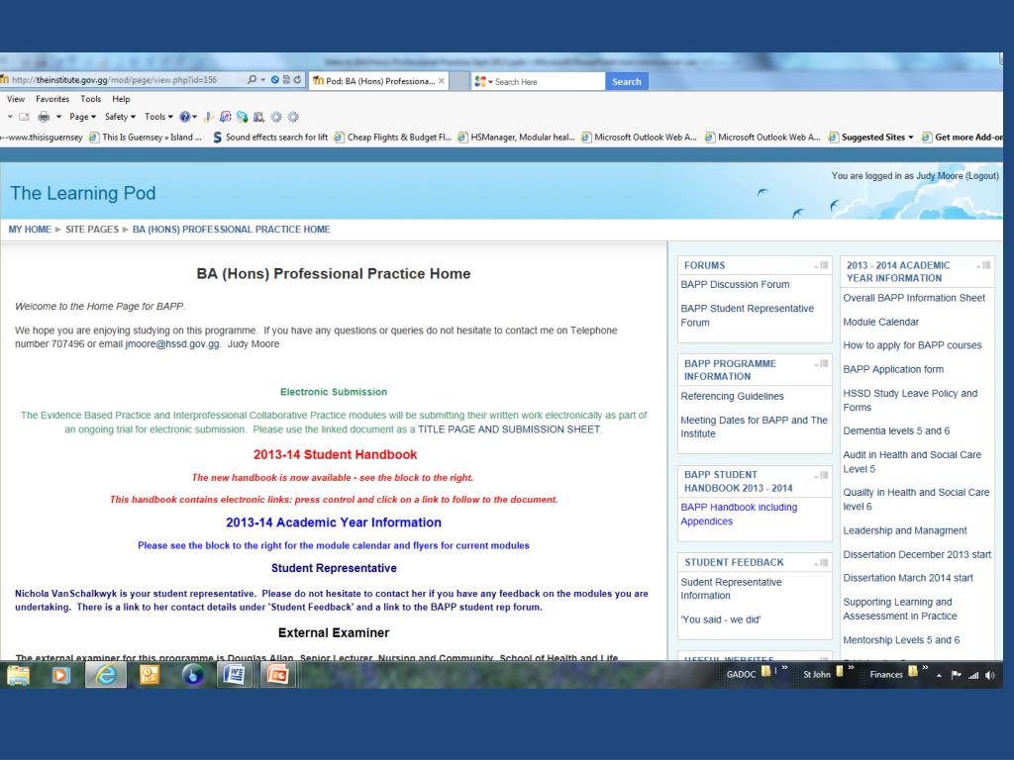Toggle the dock icon on STUDENT FEEDBACK block
This screenshot has height=760, width=1014.
click(824, 563)
